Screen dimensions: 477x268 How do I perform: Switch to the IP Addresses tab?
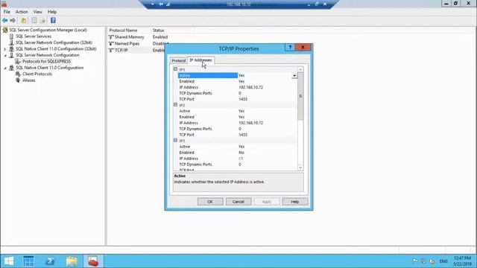[x=200, y=60]
